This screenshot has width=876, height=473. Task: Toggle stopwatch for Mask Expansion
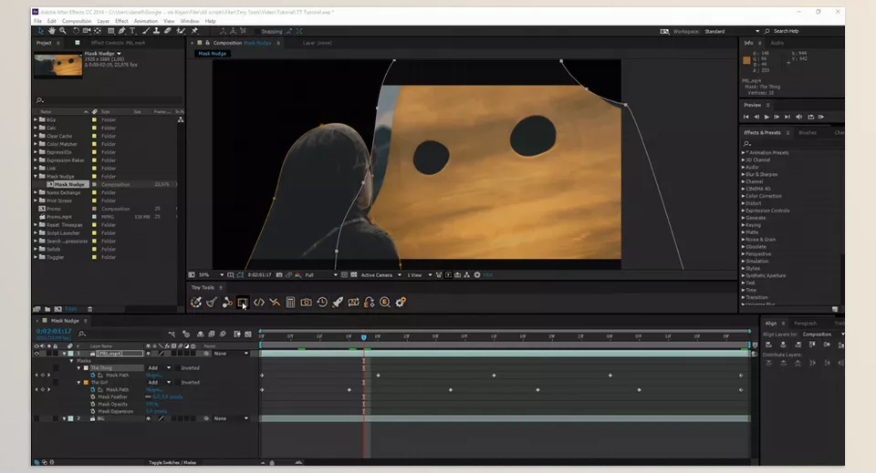point(93,412)
